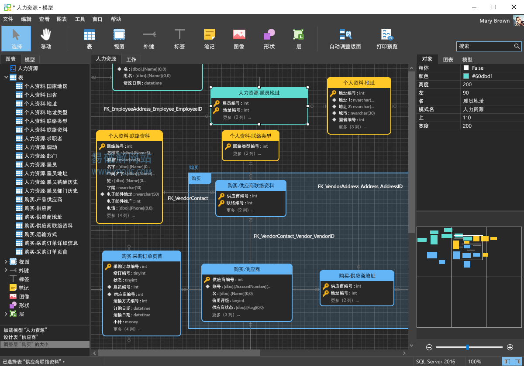Toggle left panel view in status bar
Image resolution: width=524 pixels, height=366 pixels.
pos(507,362)
